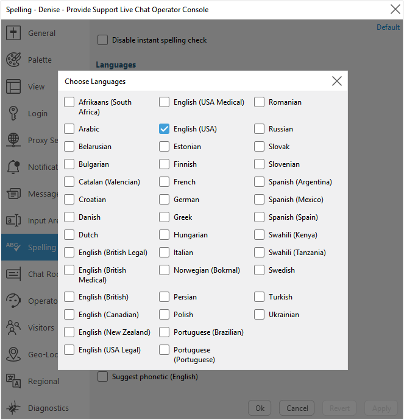Open the Regional translation icon
The height and width of the screenshot is (420, 404).
click(x=13, y=381)
